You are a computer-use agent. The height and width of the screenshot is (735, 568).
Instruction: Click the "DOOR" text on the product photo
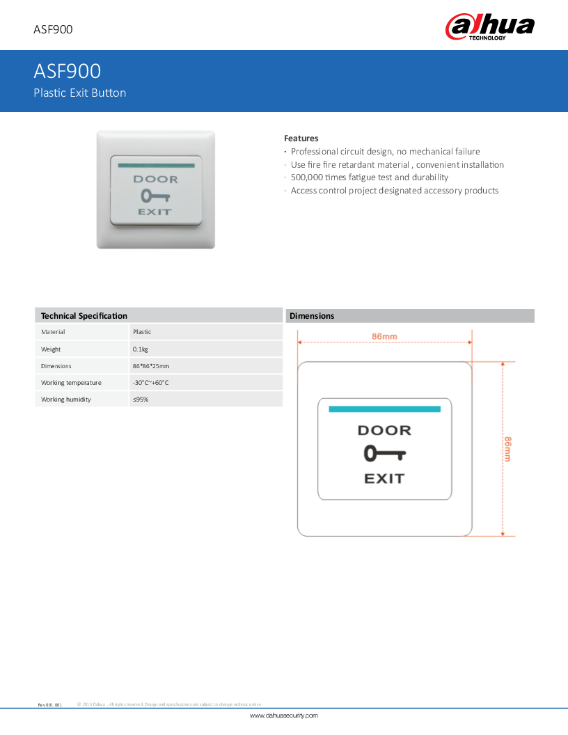156,180
